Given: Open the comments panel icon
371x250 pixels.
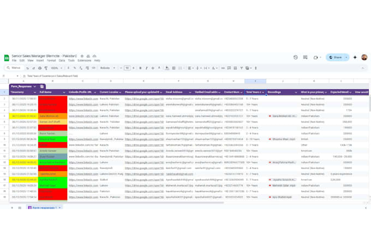Looking at the screenshot, I should pos(305,57).
